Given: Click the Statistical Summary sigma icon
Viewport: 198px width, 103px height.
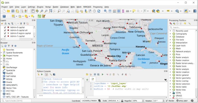Looking at the screenshot, I should [x=123, y=11].
